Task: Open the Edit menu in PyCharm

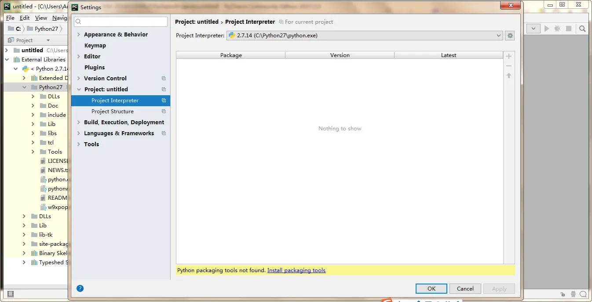Action: [25, 18]
